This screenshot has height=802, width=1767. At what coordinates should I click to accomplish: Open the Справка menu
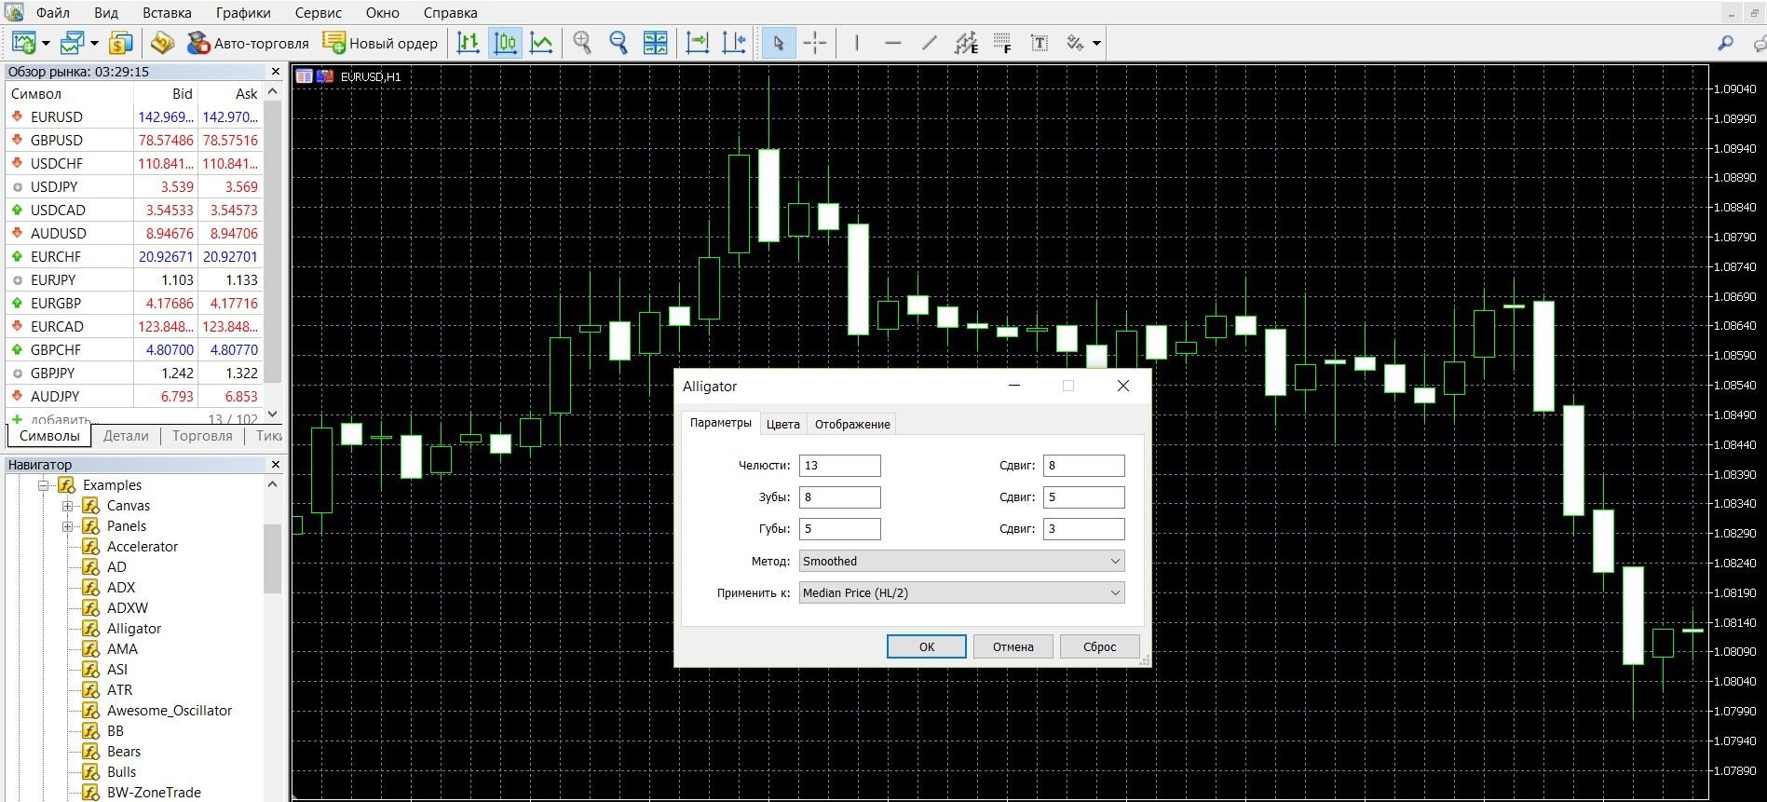pos(450,13)
